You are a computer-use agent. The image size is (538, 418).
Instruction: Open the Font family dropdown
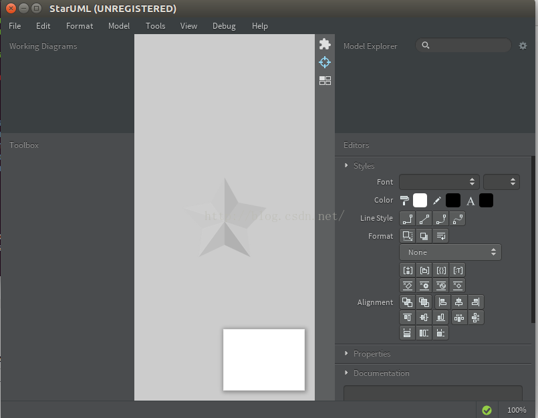pyautogui.click(x=439, y=182)
